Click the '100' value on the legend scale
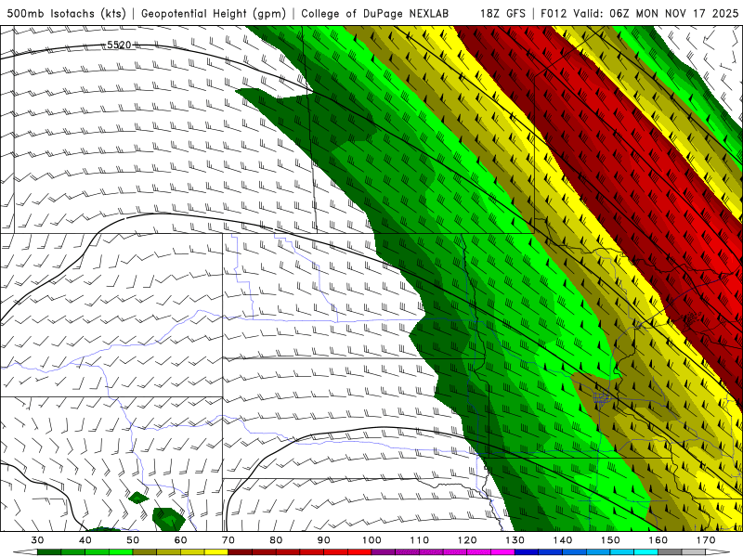This screenshot has width=743, height=557. pyautogui.click(x=371, y=540)
